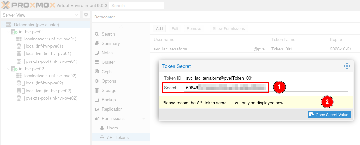Sort by Token Name column header
This screenshot has height=145, width=360.
coord(297,39)
